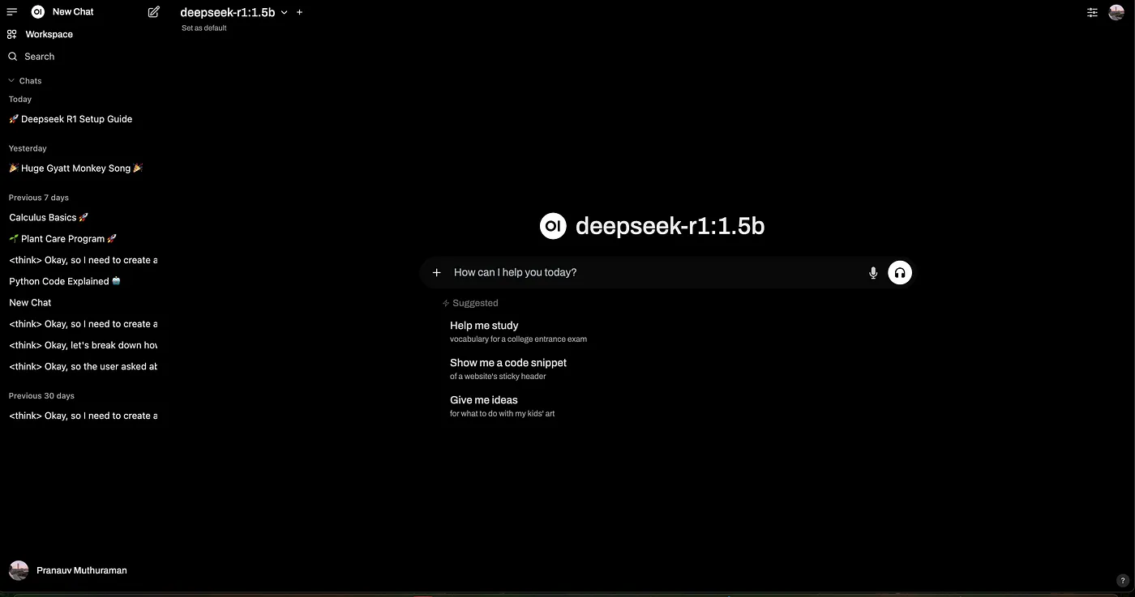Screen dimensions: 1135x597
Task: Click the plus attachment icon in the message box
Action: [x=436, y=273]
